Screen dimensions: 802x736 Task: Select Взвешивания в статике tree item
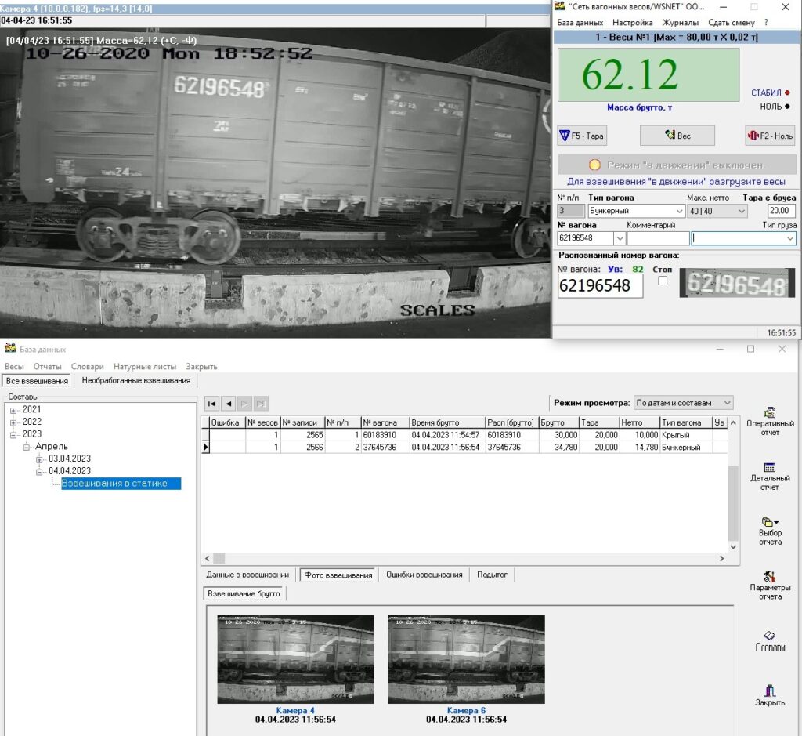click(121, 483)
